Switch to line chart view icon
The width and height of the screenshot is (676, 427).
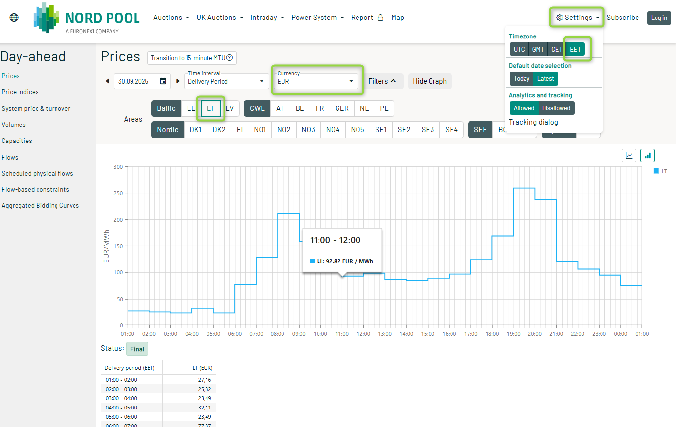[629, 156]
